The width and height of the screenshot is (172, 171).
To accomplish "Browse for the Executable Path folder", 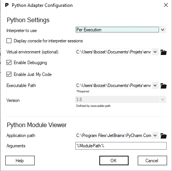I will (x=163, y=86).
